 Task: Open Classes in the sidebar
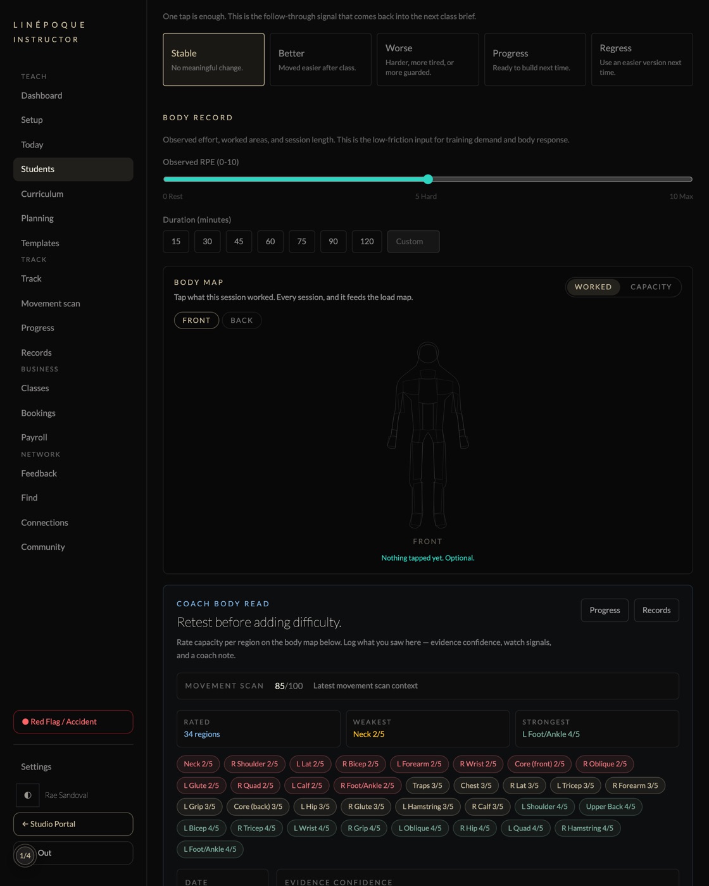click(x=73, y=388)
